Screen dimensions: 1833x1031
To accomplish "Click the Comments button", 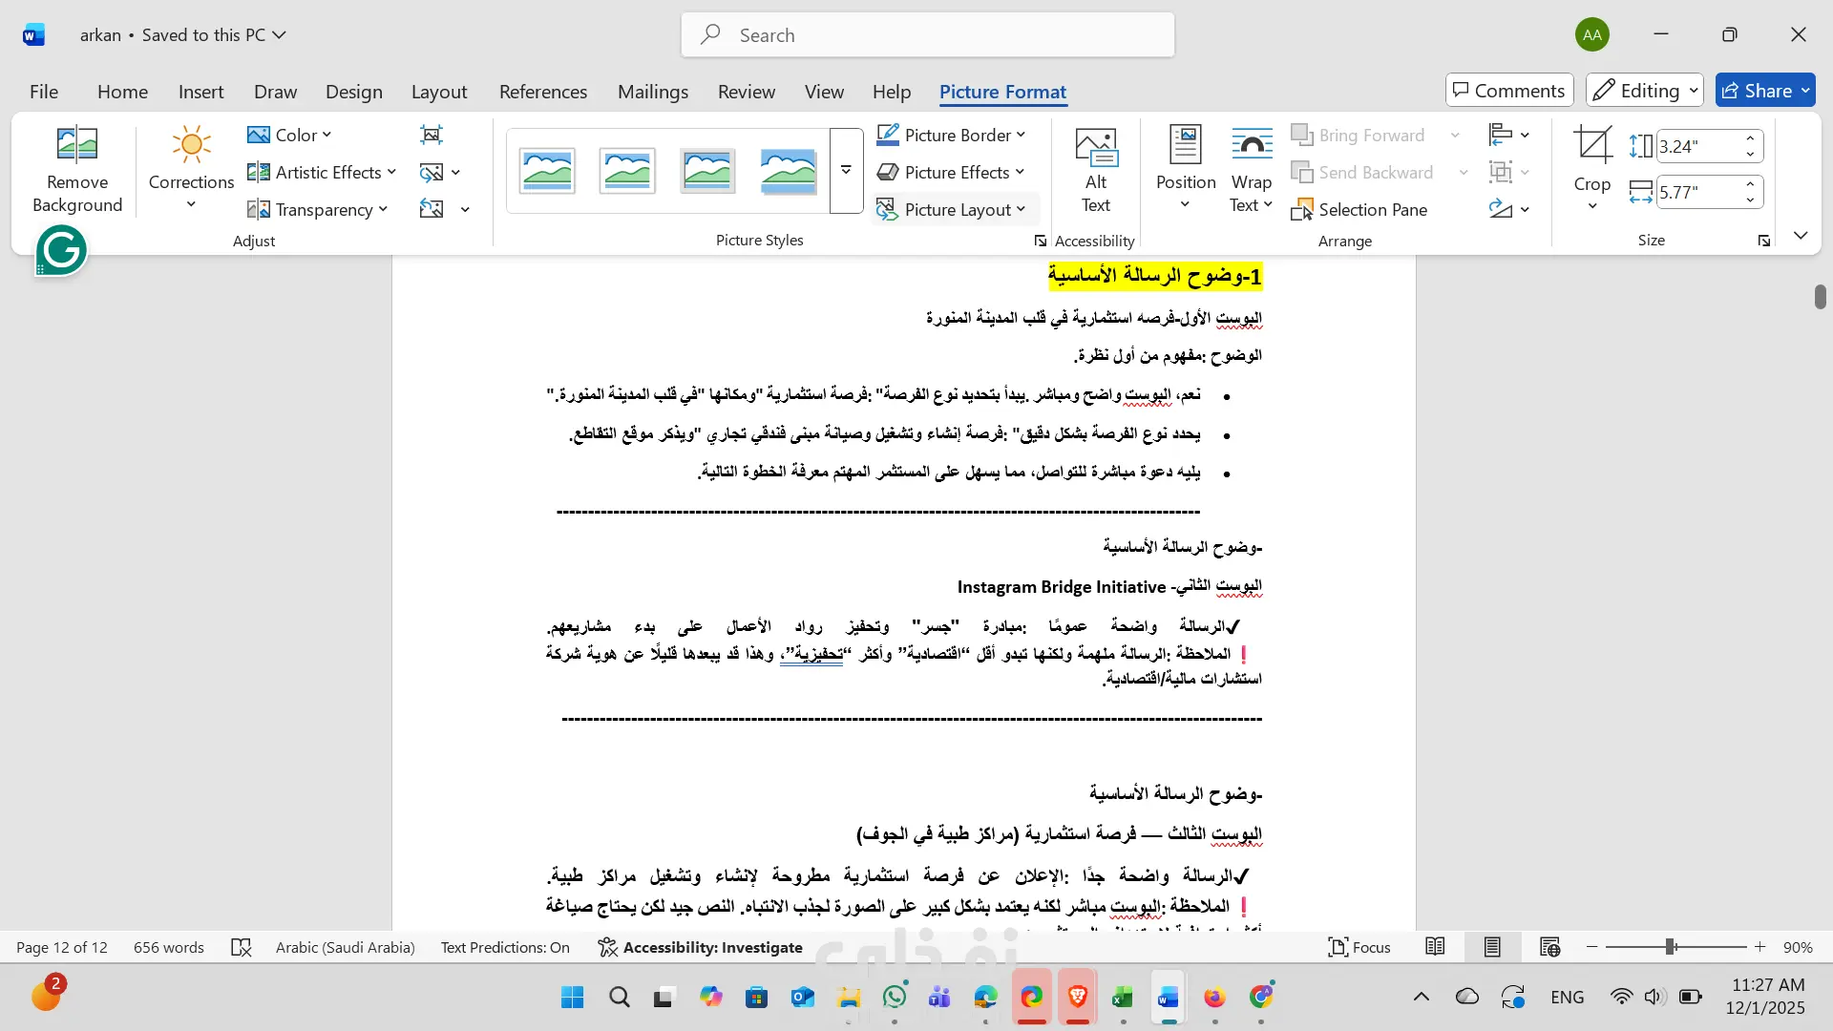I will click(1508, 91).
